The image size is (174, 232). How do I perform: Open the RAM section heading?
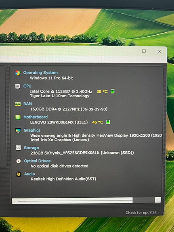(x=28, y=104)
